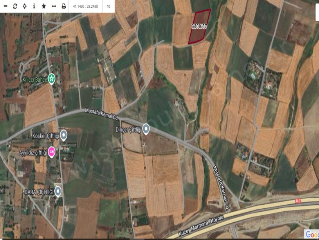
Task: Click the coordinates field 41.1490 : 28.2490
Action: tap(85, 7)
